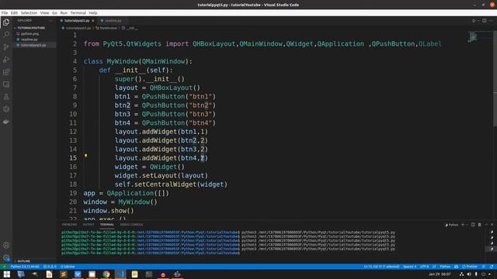
Task: Open the Run menu
Action: [64, 13]
